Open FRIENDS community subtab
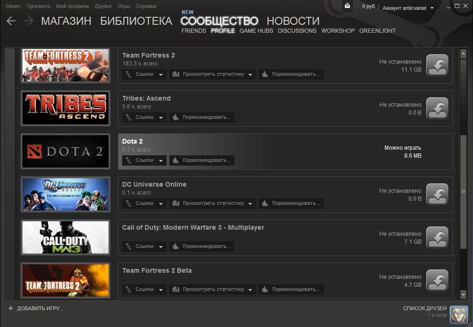Image resolution: width=473 pixels, height=327 pixels. 194,31
